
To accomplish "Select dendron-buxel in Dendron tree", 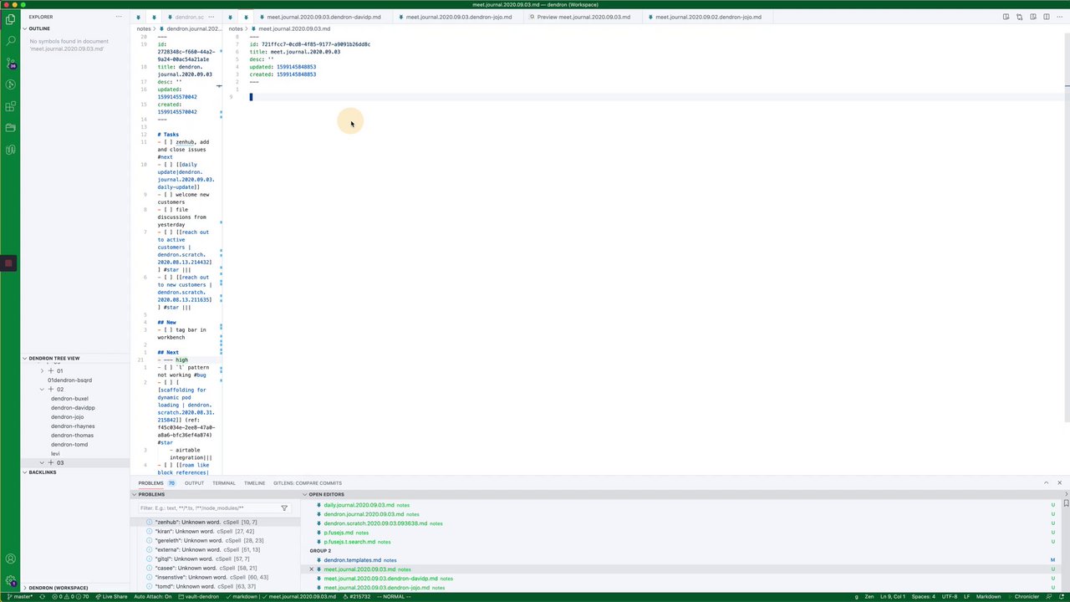I will pyautogui.click(x=69, y=399).
